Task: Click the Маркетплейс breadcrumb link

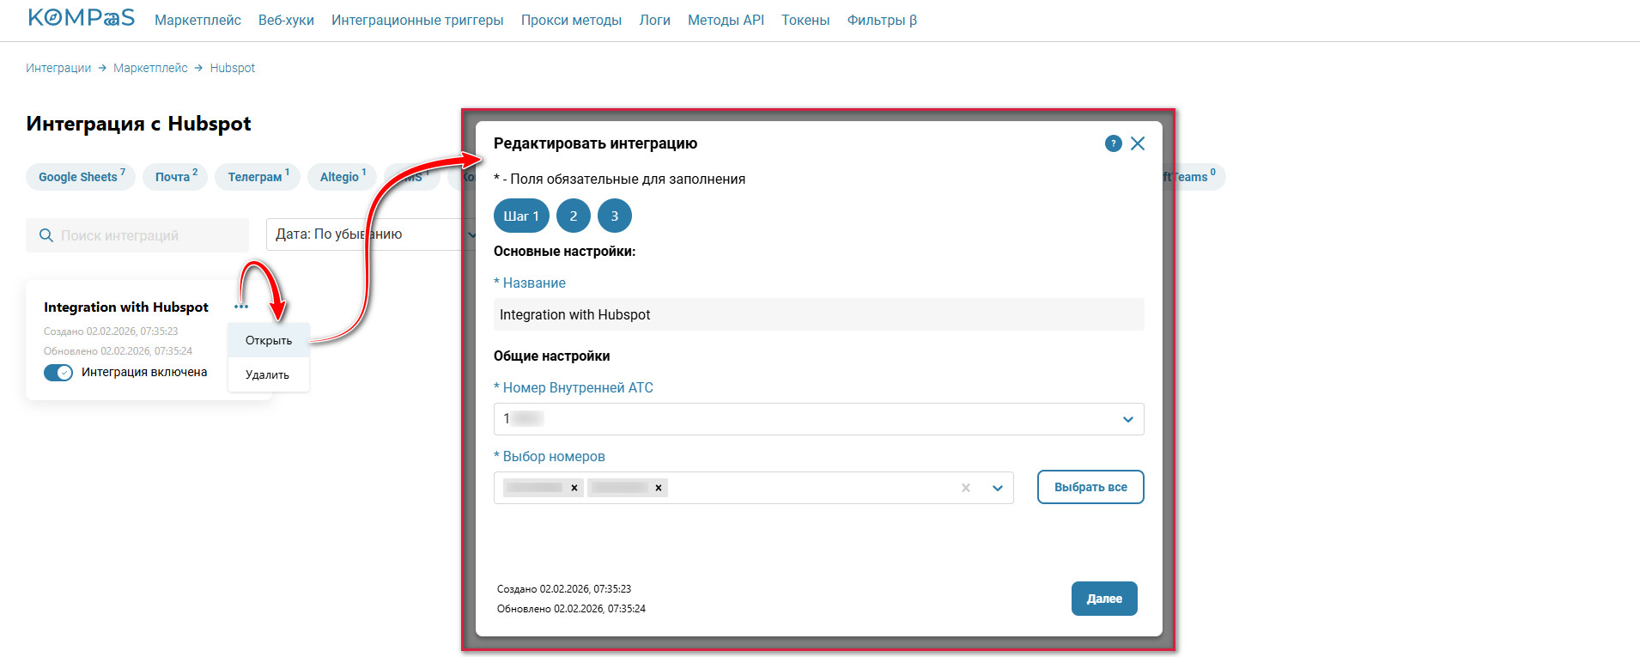Action: pyautogui.click(x=150, y=68)
